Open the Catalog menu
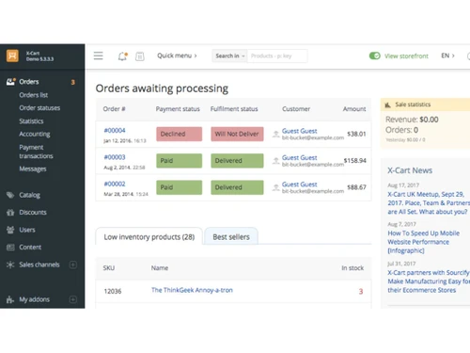The width and height of the screenshot is (470, 353). click(29, 195)
